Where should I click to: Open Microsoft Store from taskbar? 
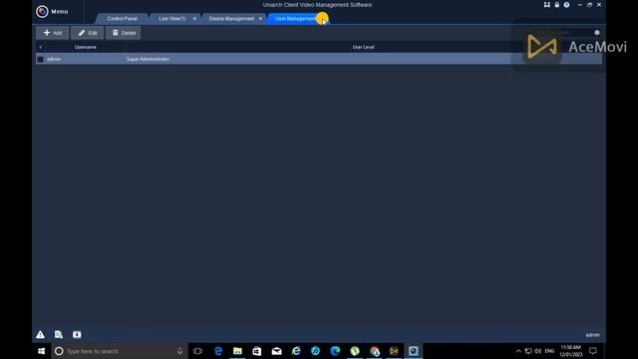coord(257,351)
